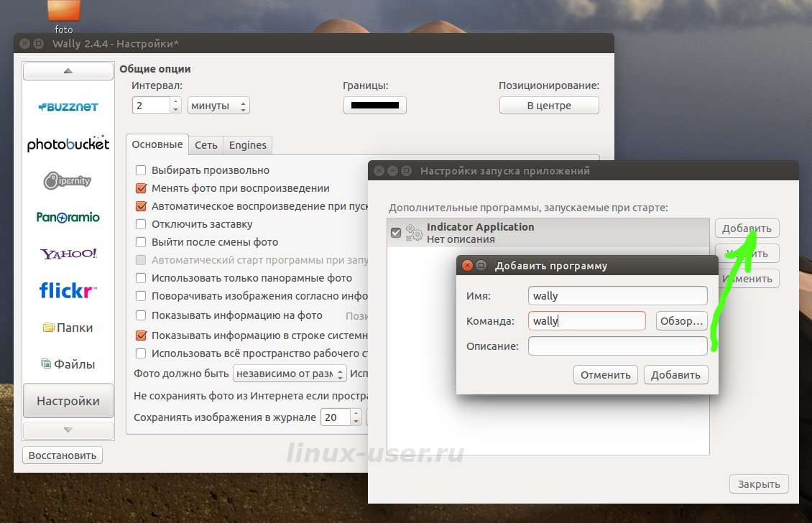Select the Panoramio photo source

[x=68, y=217]
